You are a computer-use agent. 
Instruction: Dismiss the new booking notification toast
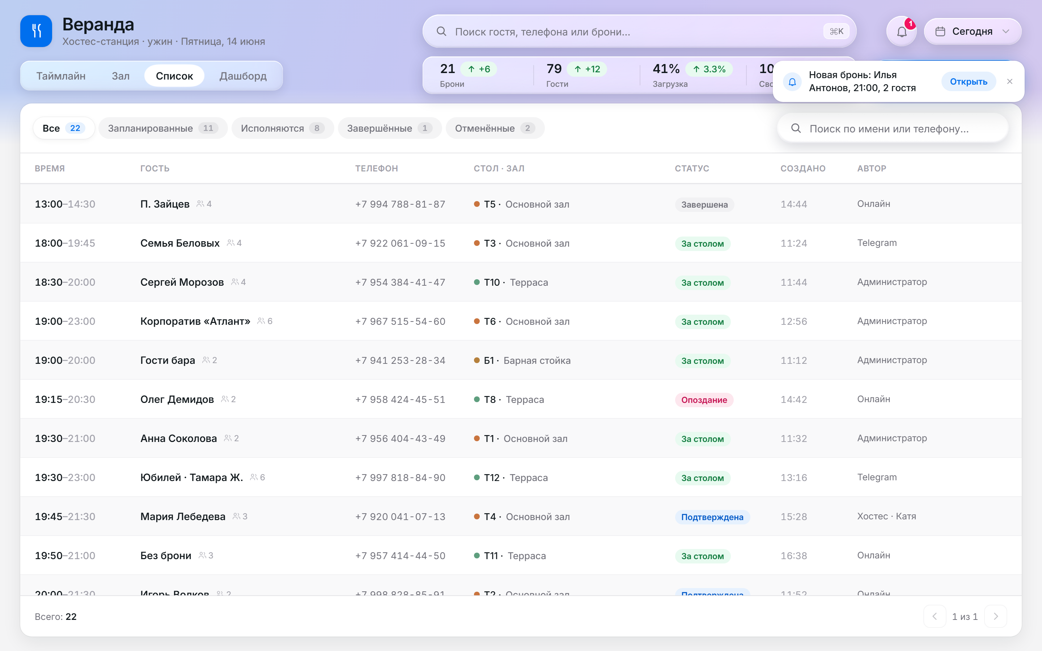pyautogui.click(x=1010, y=81)
